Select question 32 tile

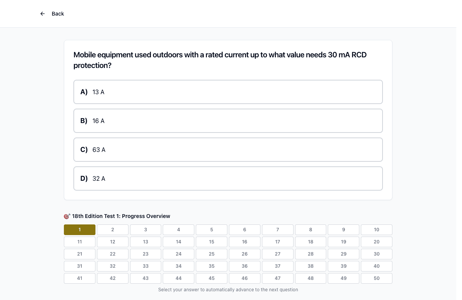click(113, 266)
